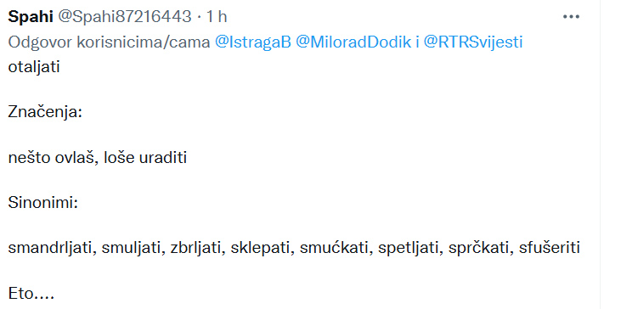The width and height of the screenshot is (621, 309).
Task: Click the 'Značenja:' heading text
Action: click(45, 112)
